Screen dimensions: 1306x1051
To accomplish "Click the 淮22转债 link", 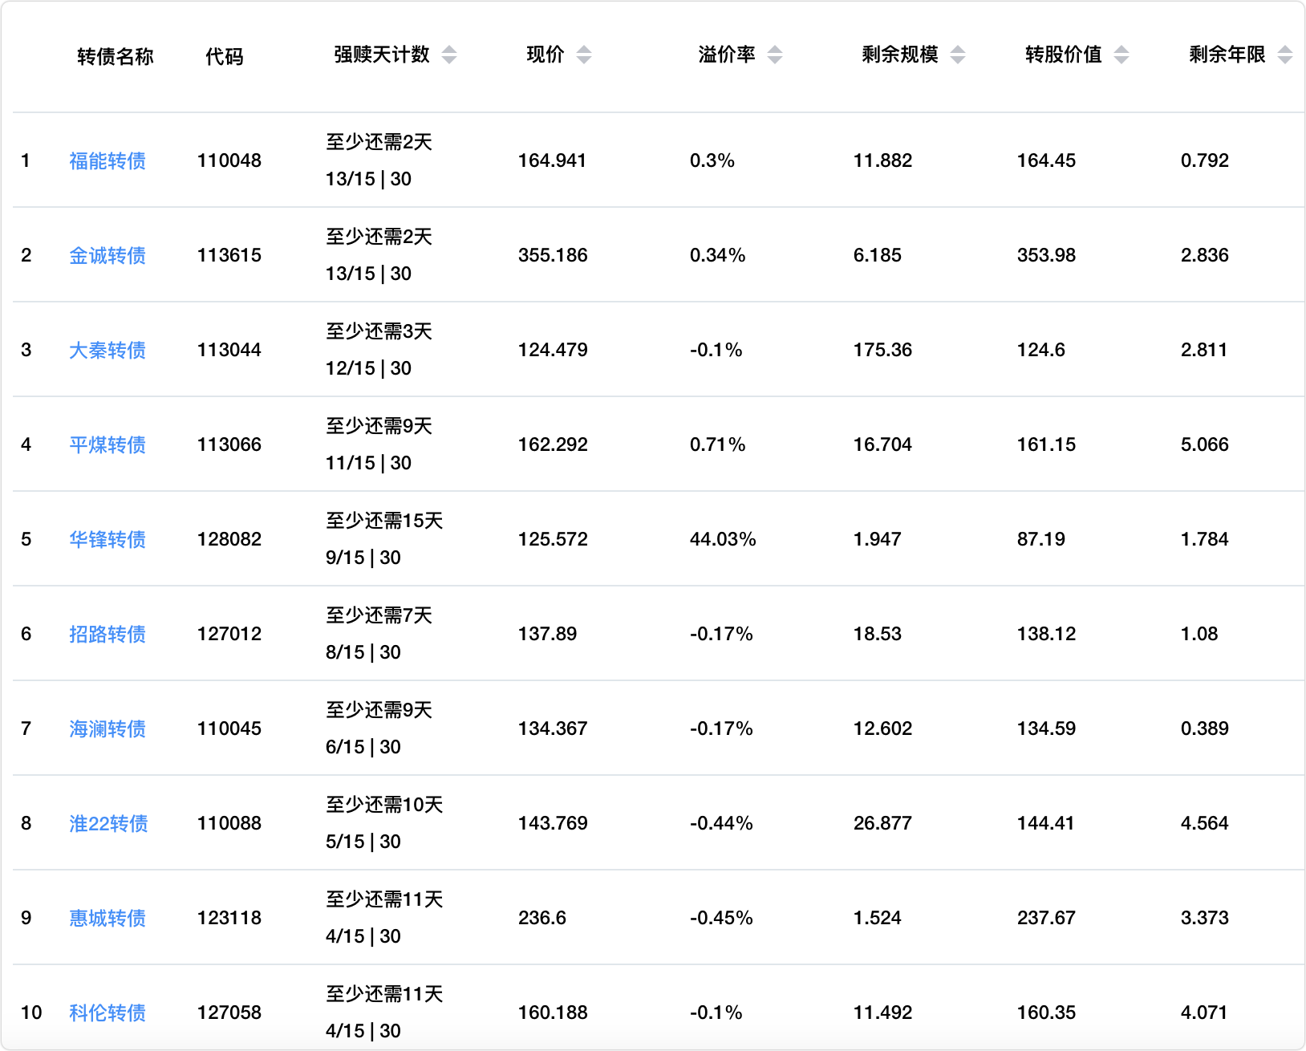I will 108,824.
